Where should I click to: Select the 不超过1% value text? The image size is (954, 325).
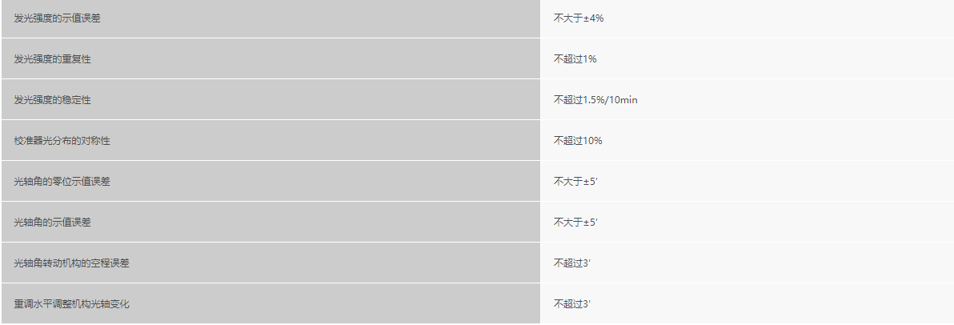[575, 58]
